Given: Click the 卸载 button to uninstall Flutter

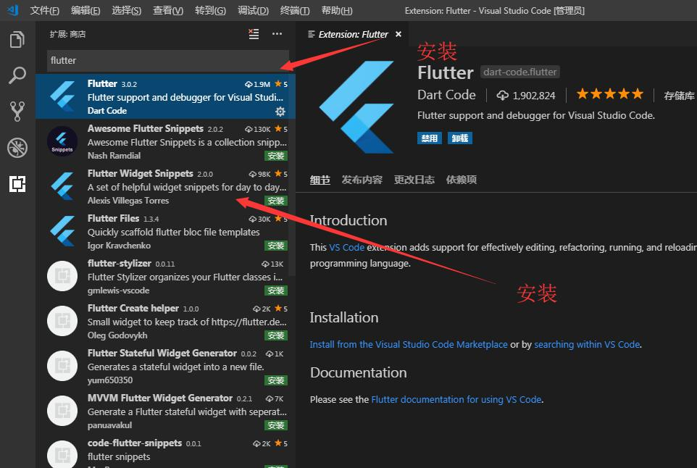Looking at the screenshot, I should pyautogui.click(x=459, y=137).
